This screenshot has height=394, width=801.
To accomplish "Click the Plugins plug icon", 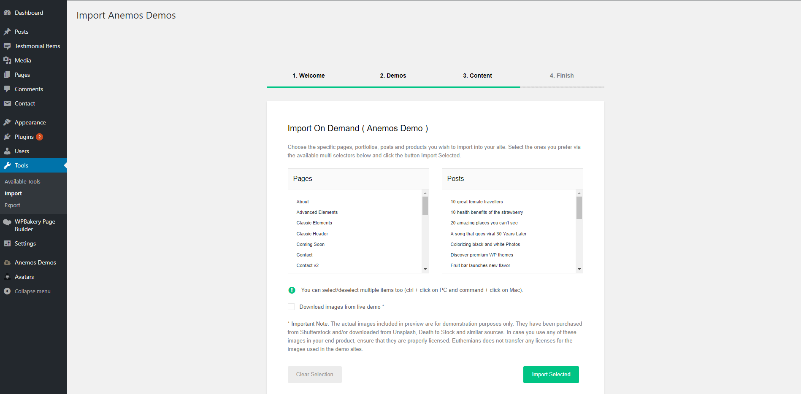I will tap(7, 137).
